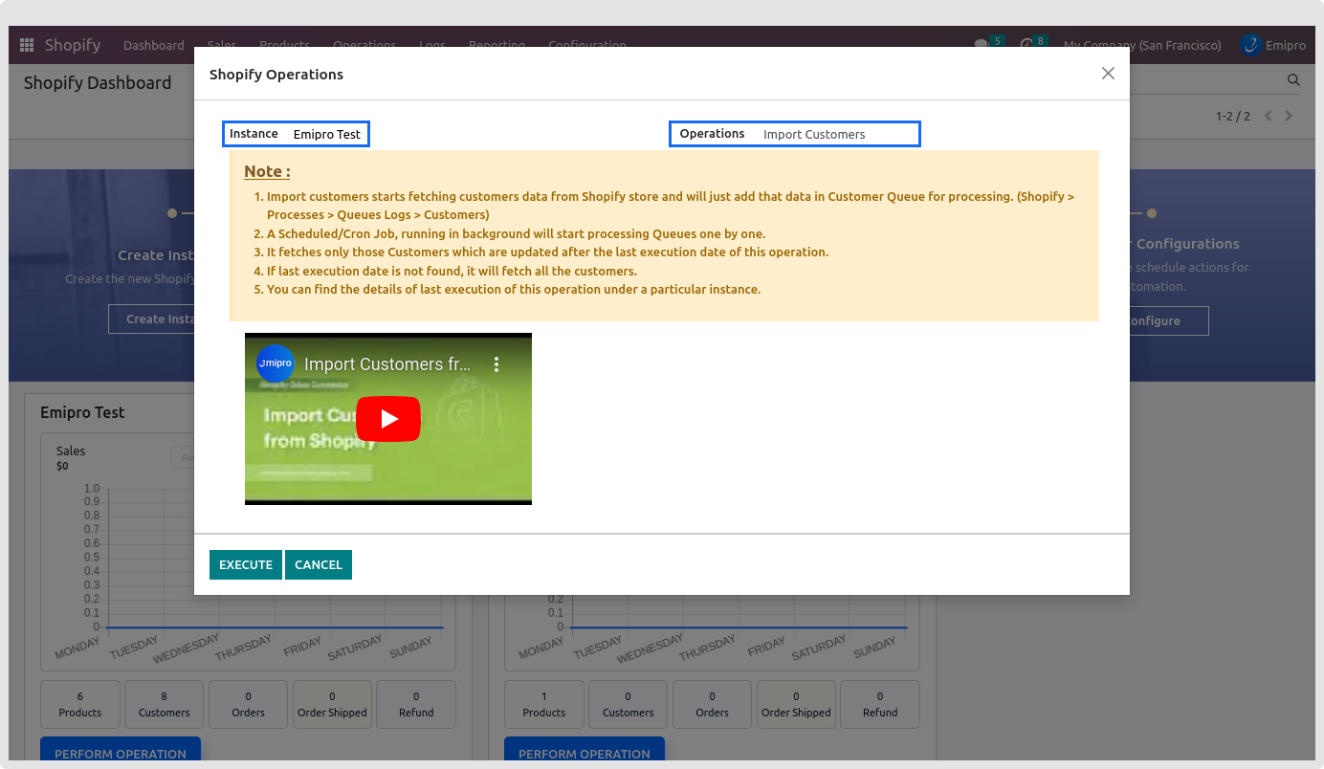Click the EXECUTE button
The width and height of the screenshot is (1324, 769).
(x=246, y=564)
